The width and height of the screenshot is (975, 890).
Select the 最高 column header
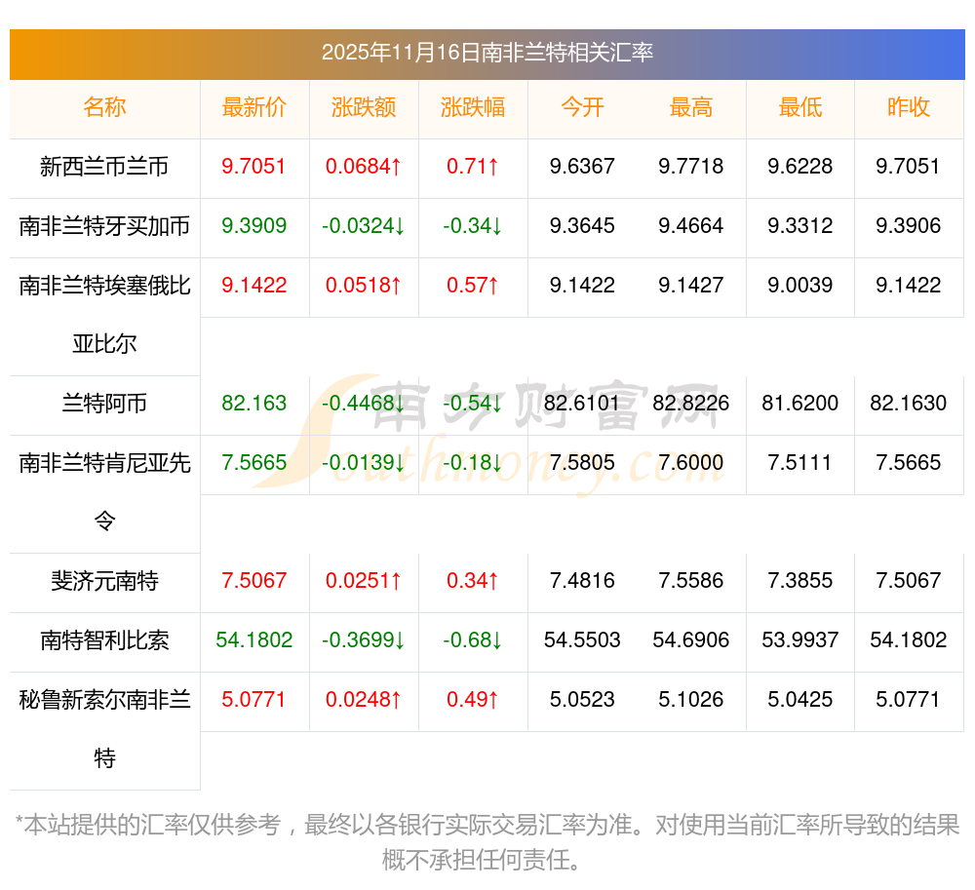click(x=691, y=107)
